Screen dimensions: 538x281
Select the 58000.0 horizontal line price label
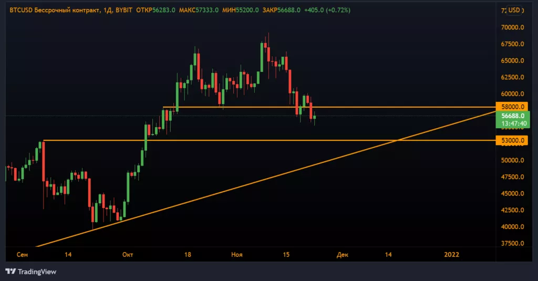[511, 107]
